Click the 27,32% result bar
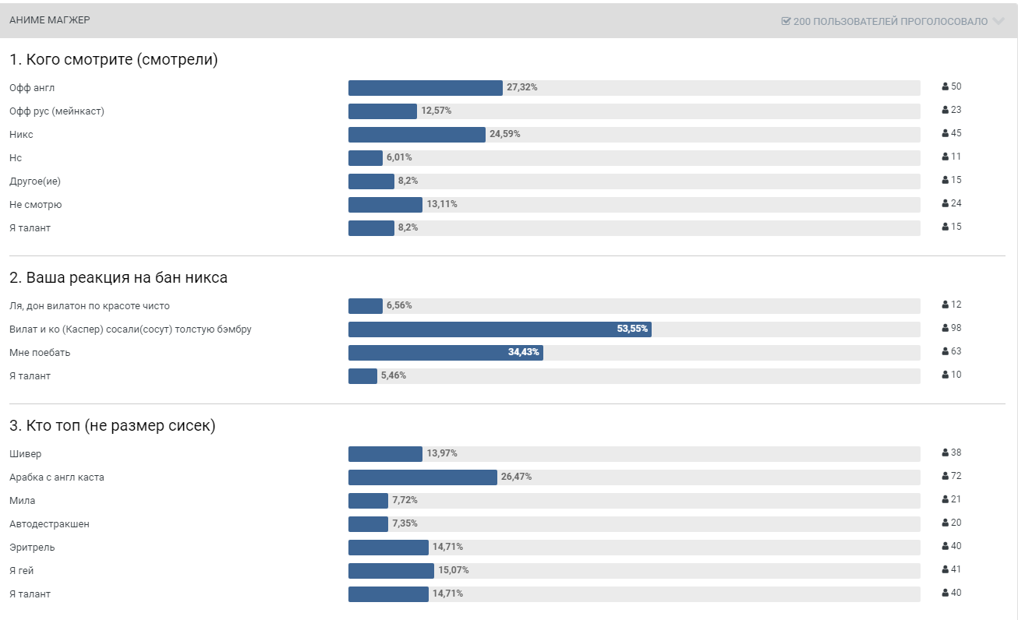This screenshot has height=620, width=1018. click(425, 88)
